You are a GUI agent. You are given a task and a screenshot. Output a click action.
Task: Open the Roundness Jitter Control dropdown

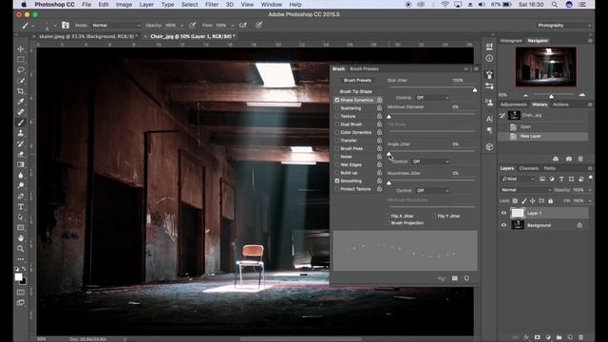coord(432,191)
